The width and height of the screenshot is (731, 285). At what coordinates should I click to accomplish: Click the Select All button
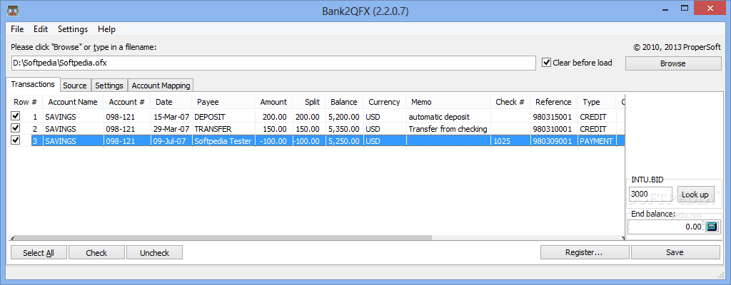point(39,253)
